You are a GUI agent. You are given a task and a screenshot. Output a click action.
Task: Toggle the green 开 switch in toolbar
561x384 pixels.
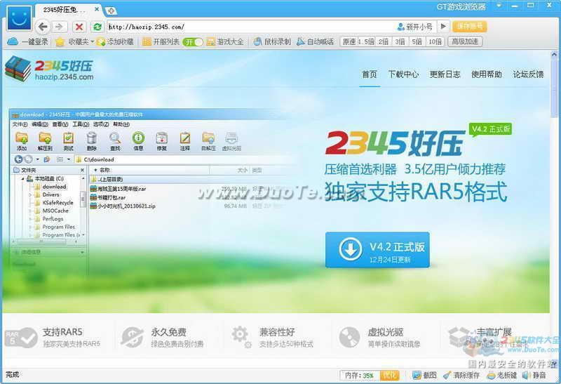tap(193, 42)
